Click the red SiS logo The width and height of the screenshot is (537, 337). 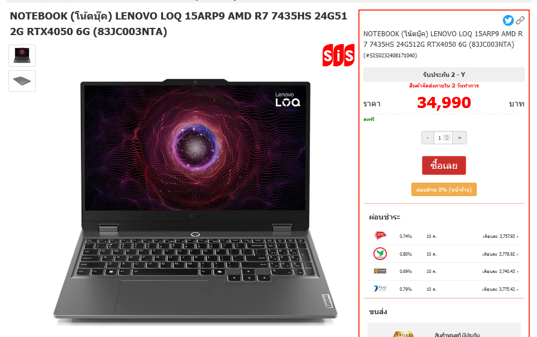point(338,55)
